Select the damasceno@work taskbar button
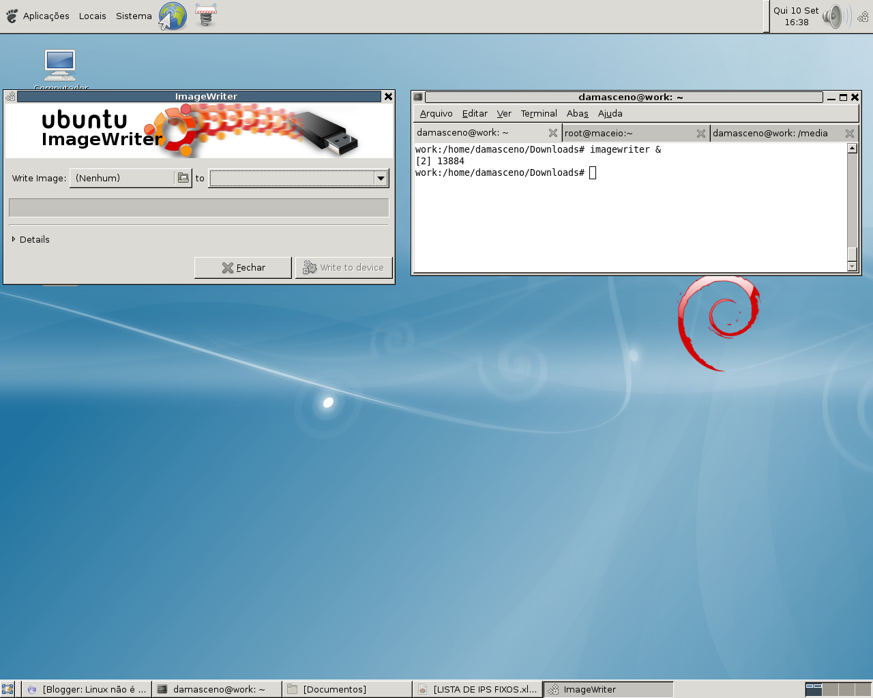873x698 pixels. pyautogui.click(x=217, y=689)
